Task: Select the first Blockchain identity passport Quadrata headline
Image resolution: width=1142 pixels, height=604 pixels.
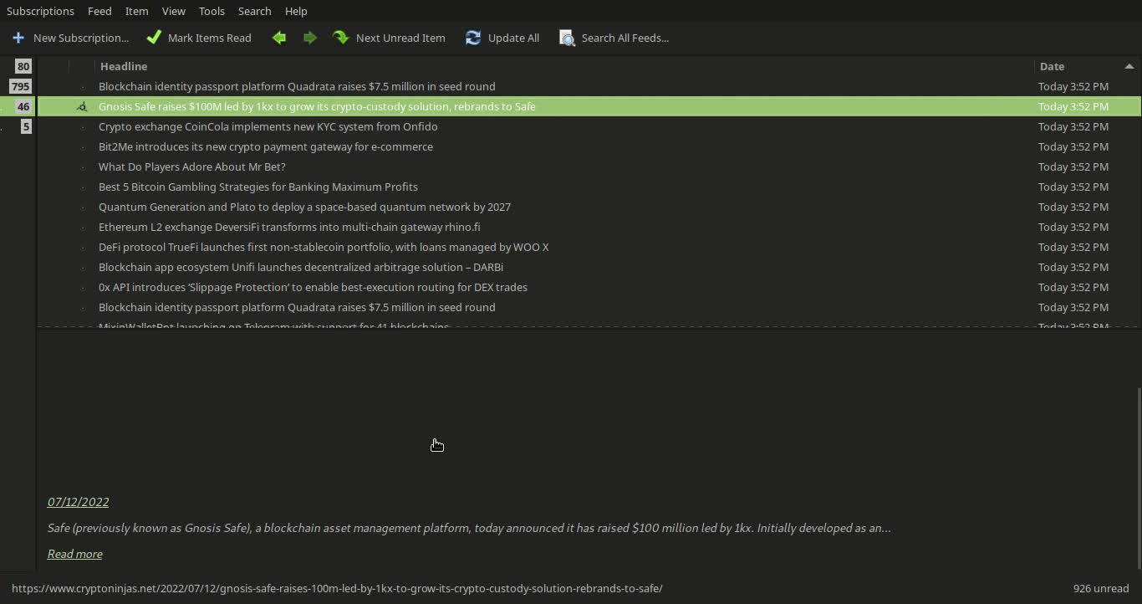Action: point(297,86)
